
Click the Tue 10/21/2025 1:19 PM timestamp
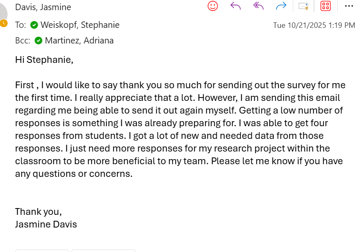click(314, 25)
